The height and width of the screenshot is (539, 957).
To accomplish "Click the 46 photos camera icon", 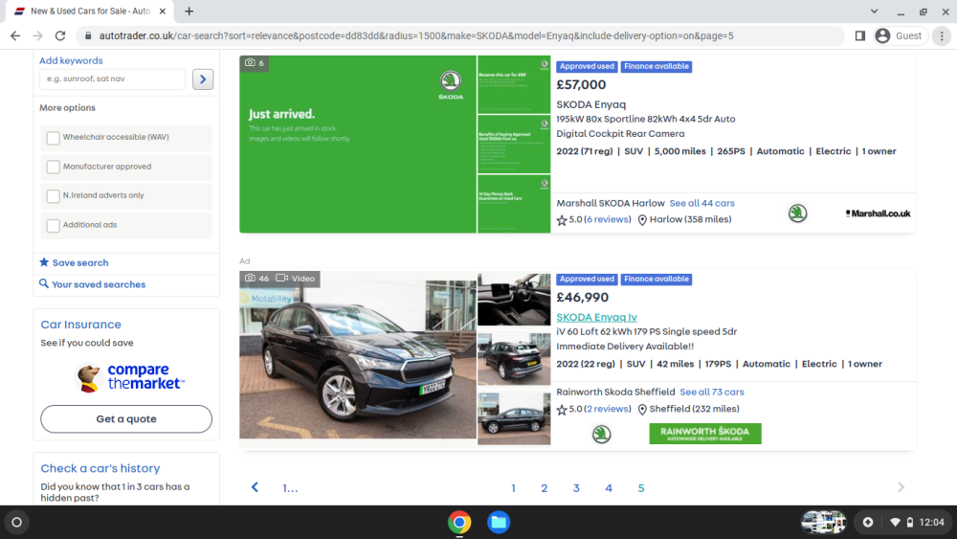I will pyautogui.click(x=250, y=279).
